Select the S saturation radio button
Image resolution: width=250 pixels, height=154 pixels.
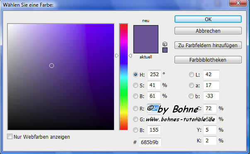point(136,85)
